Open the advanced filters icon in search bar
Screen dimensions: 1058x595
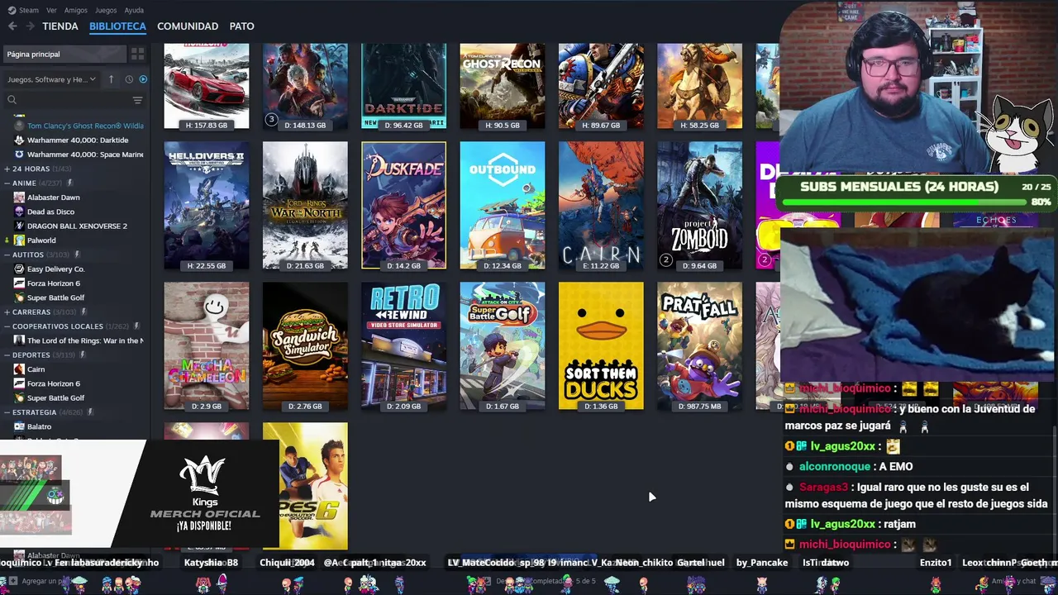137,100
